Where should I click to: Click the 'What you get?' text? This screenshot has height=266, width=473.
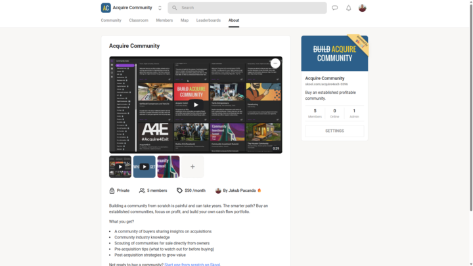(122, 222)
